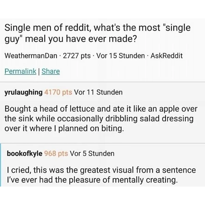The image size is (205, 205).
Task: Click the 'Vor 5 Stunden' reply timestamp
Action: coord(92,153)
